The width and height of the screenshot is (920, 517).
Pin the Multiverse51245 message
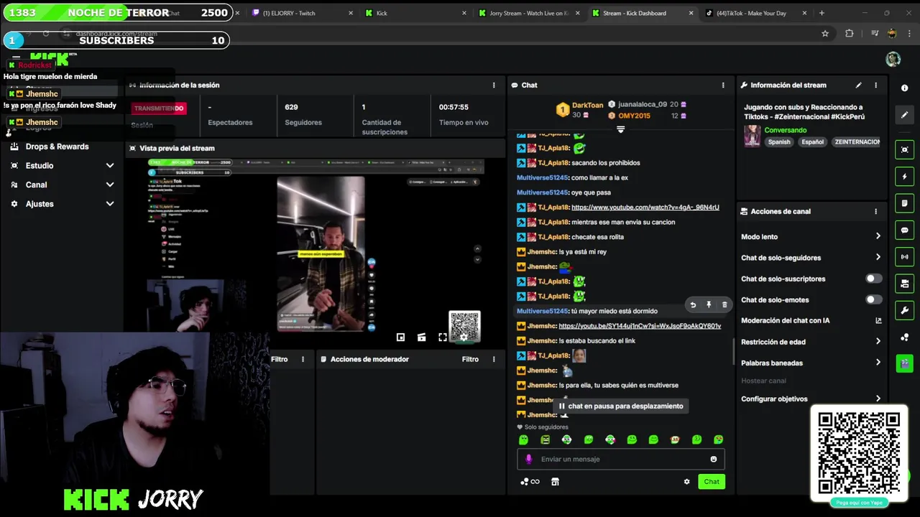[x=709, y=304]
